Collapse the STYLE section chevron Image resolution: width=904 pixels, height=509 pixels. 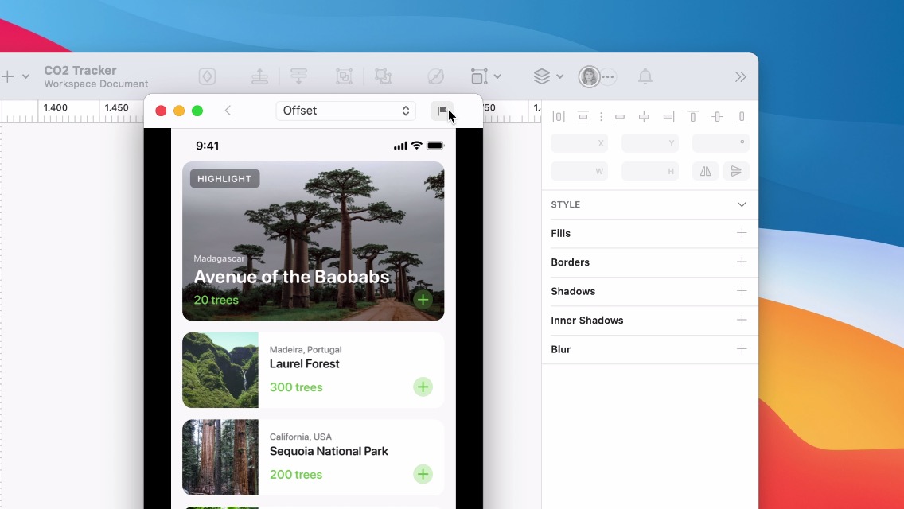(742, 204)
